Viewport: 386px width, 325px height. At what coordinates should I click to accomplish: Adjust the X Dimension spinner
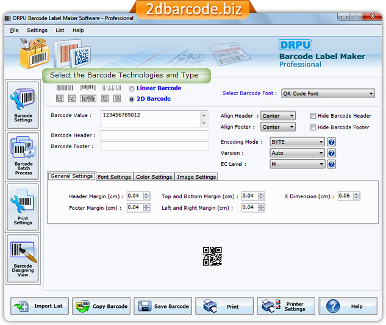pyautogui.click(x=356, y=196)
